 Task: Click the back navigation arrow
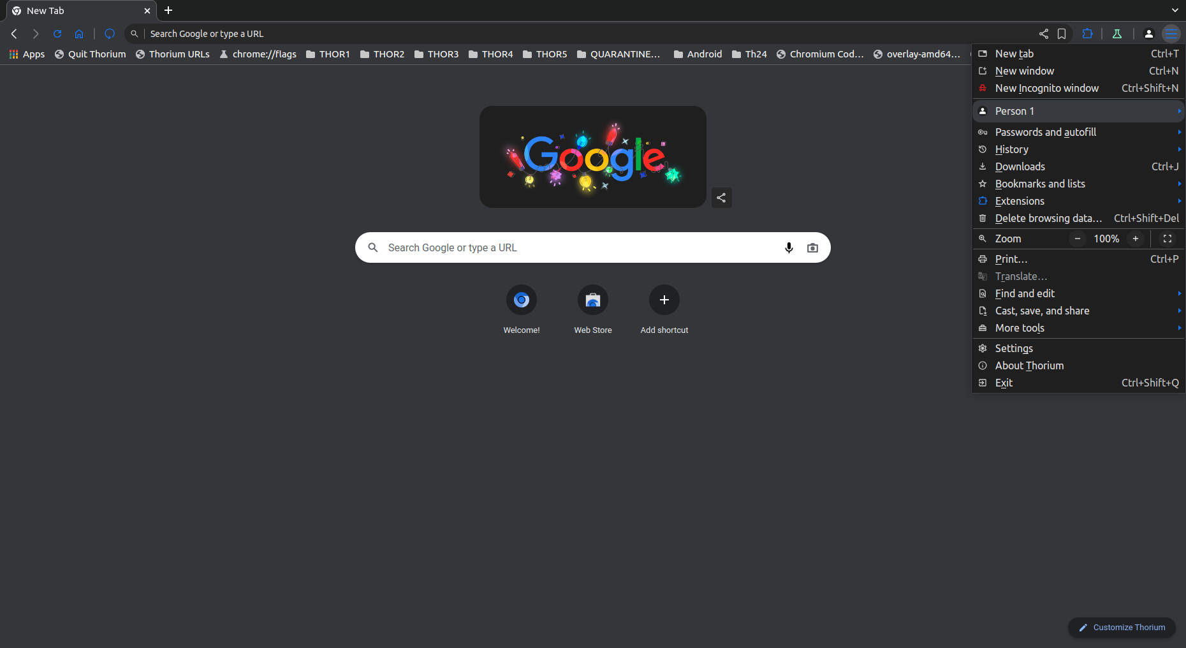pos(14,34)
